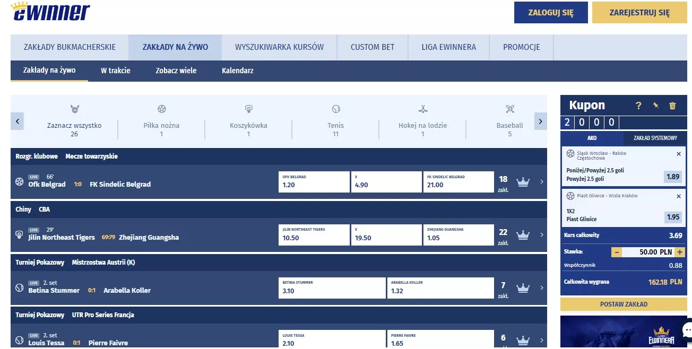Filter by Hokej na lodzie icon
The image size is (692, 349).
(x=423, y=109)
